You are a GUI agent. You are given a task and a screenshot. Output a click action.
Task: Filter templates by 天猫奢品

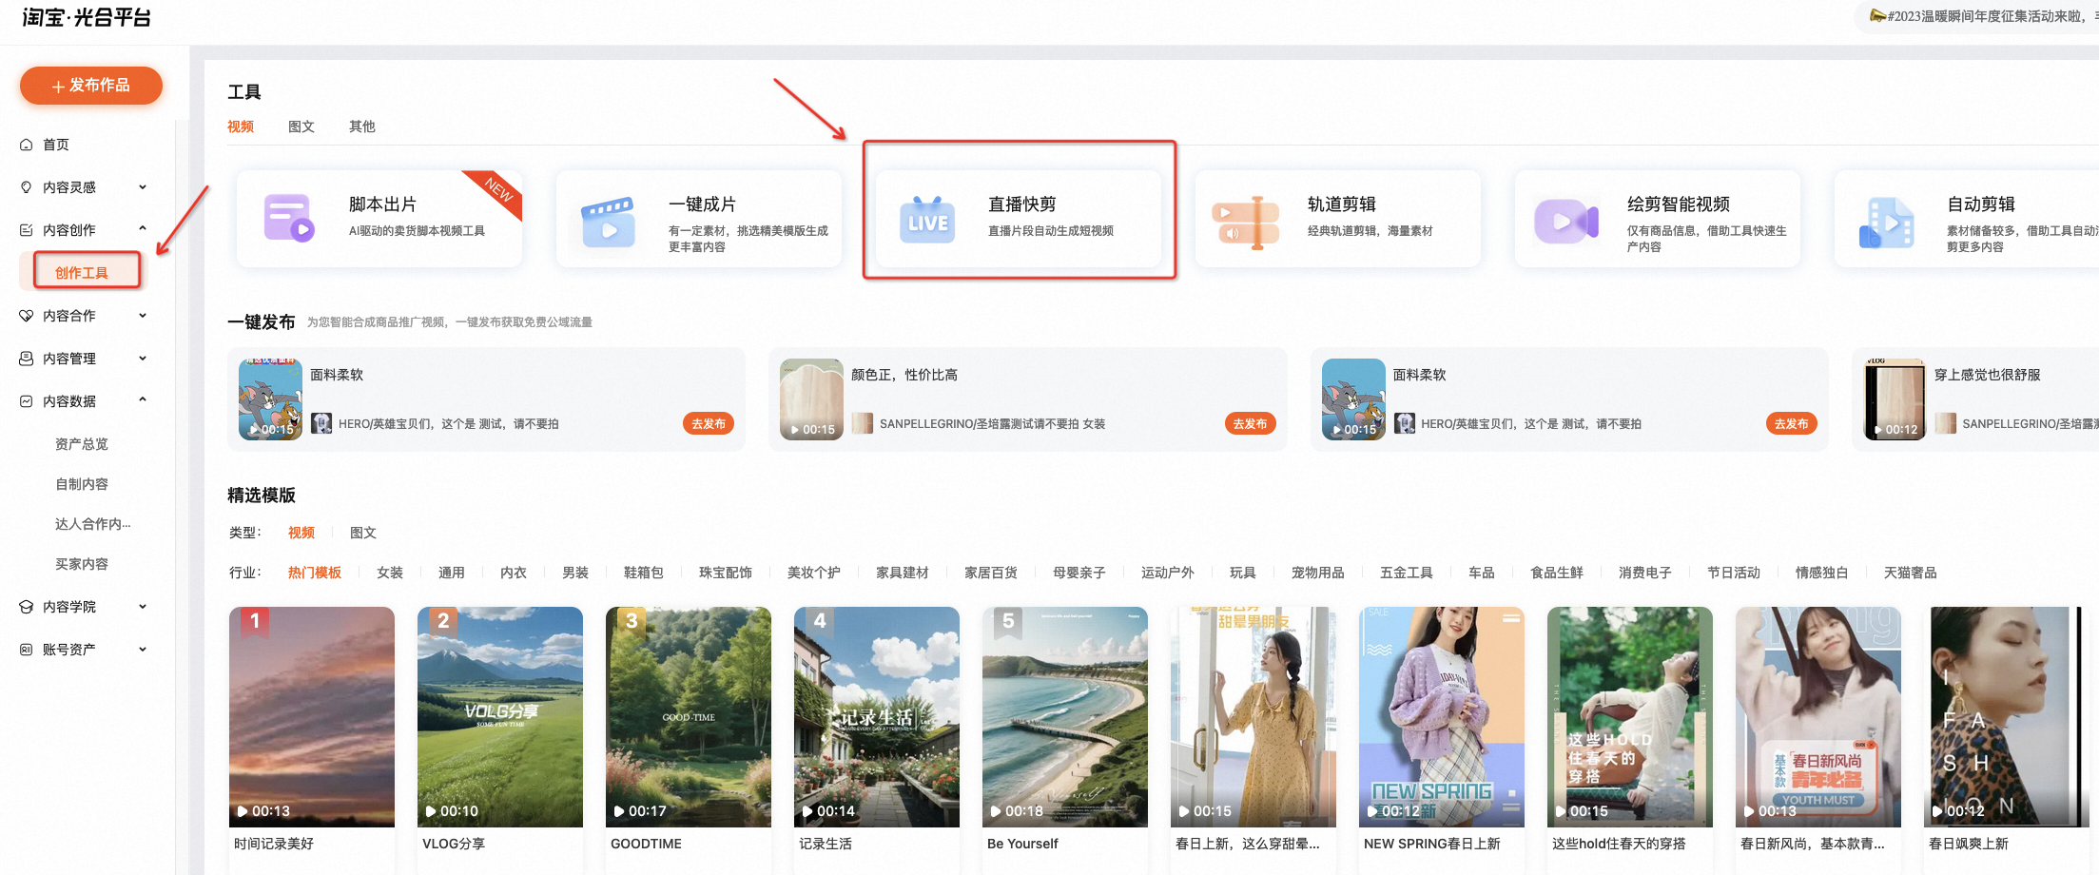(x=1911, y=573)
